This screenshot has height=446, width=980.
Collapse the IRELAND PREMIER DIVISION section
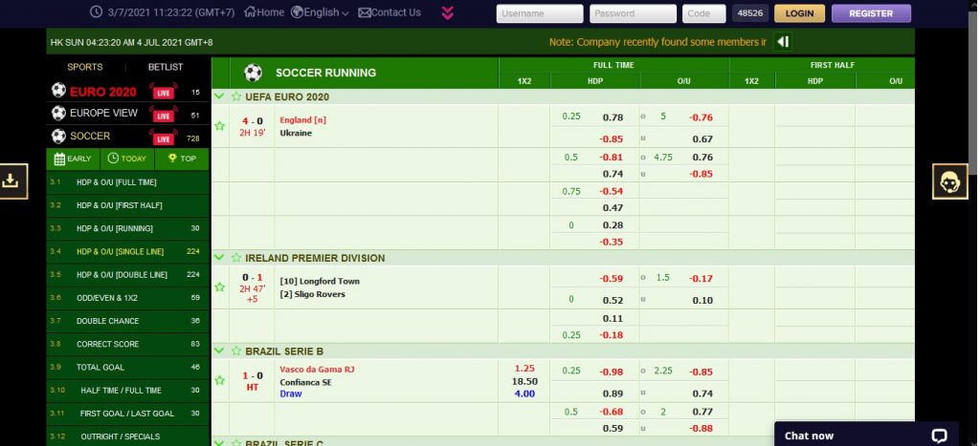click(x=219, y=258)
